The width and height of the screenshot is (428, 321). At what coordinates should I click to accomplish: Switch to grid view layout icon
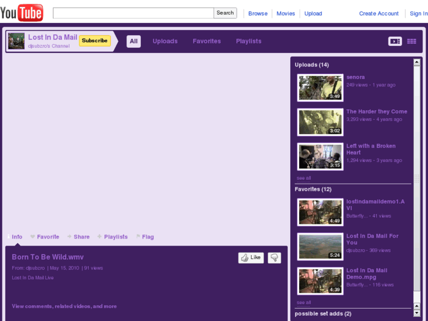[x=412, y=41]
